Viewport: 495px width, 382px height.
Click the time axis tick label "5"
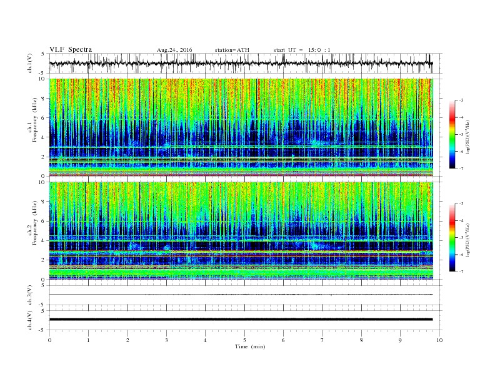click(244, 340)
